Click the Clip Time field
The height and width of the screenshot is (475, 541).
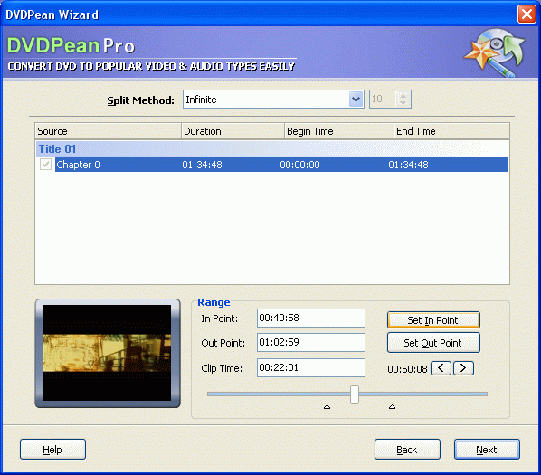click(311, 367)
